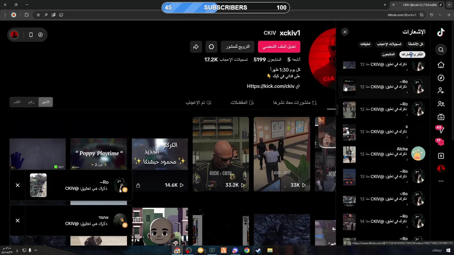Screen dimensions: 454x255
Task: Click the get-app phone icon
Action: pos(31,35)
